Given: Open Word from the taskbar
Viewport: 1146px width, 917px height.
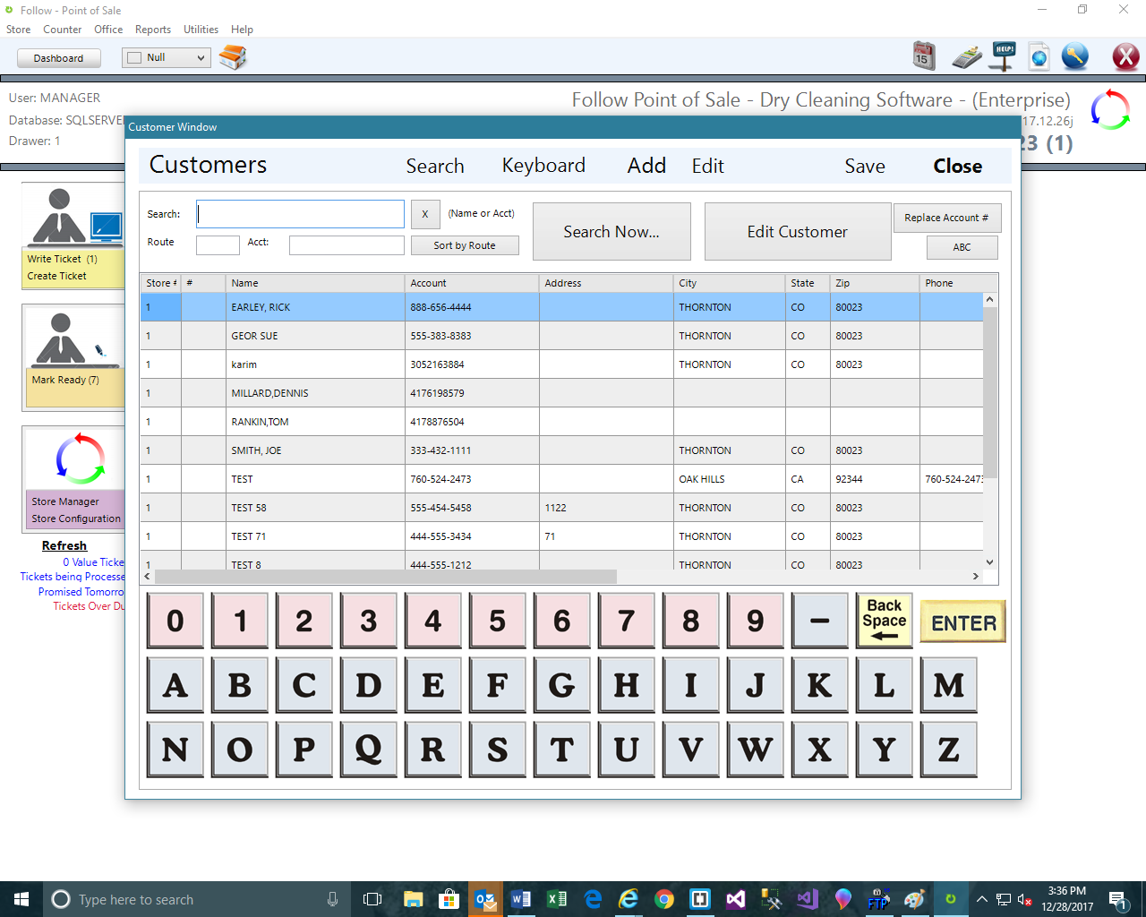Looking at the screenshot, I should tap(520, 899).
